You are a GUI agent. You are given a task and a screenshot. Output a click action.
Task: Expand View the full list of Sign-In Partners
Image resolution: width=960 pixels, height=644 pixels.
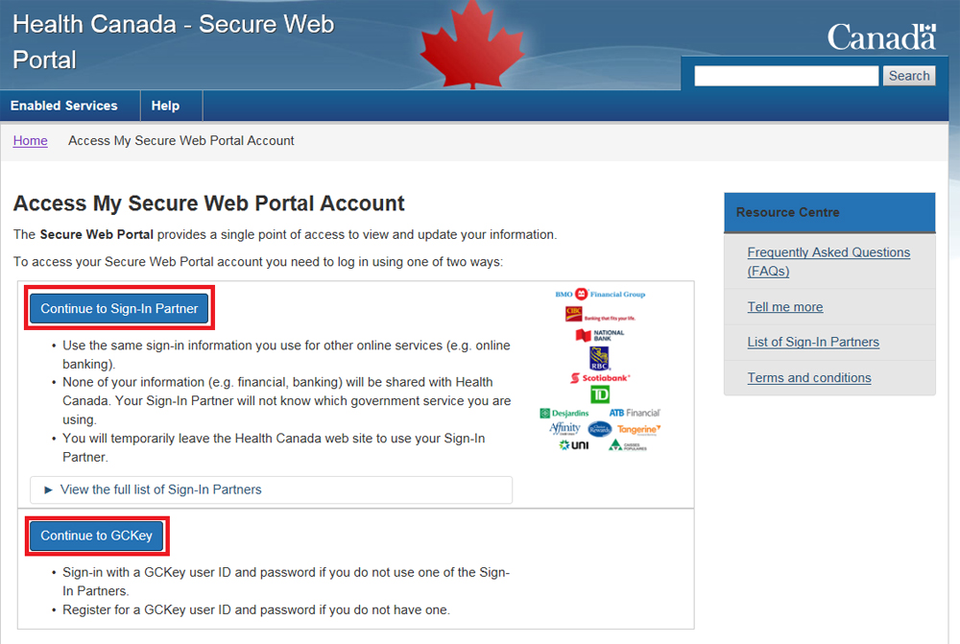pos(160,489)
